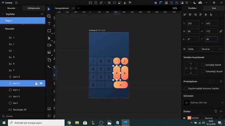This screenshot has height=126, width=225.
Task: Open File Explorer from taskbar
Action: click(77, 123)
